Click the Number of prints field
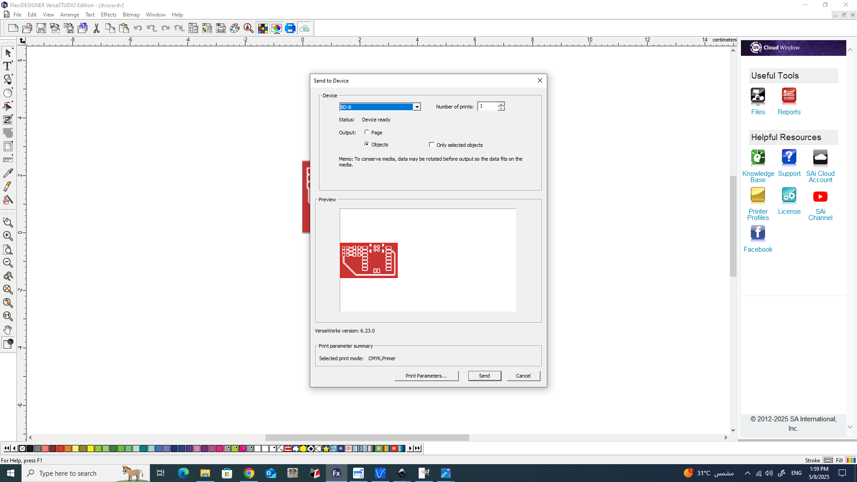857x482 pixels. (x=488, y=106)
